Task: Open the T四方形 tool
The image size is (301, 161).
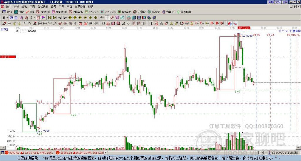Action: pos(92,12)
